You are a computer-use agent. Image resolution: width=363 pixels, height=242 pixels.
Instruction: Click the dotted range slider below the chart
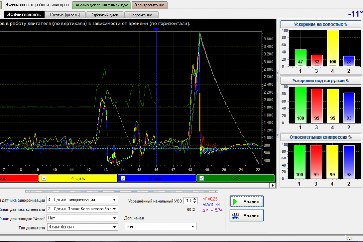coord(122,191)
